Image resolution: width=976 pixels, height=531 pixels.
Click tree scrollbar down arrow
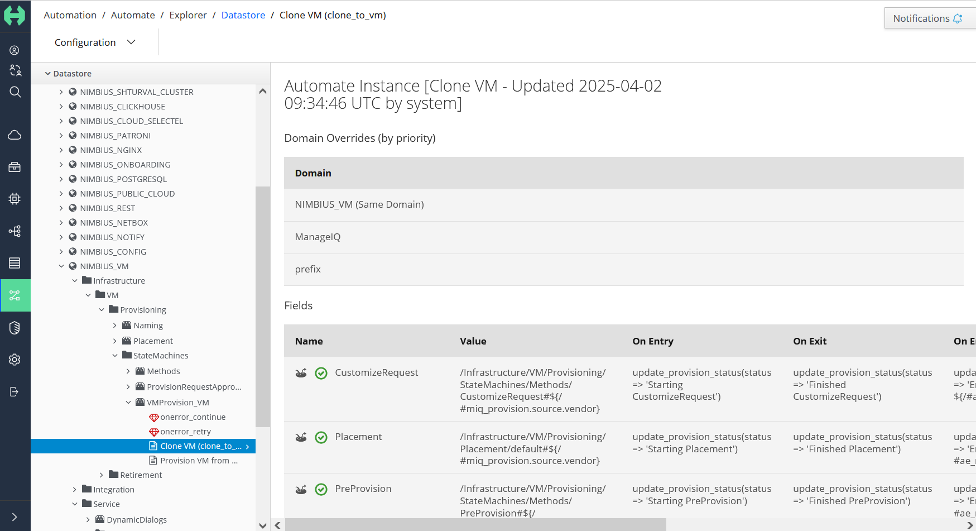coord(263,525)
